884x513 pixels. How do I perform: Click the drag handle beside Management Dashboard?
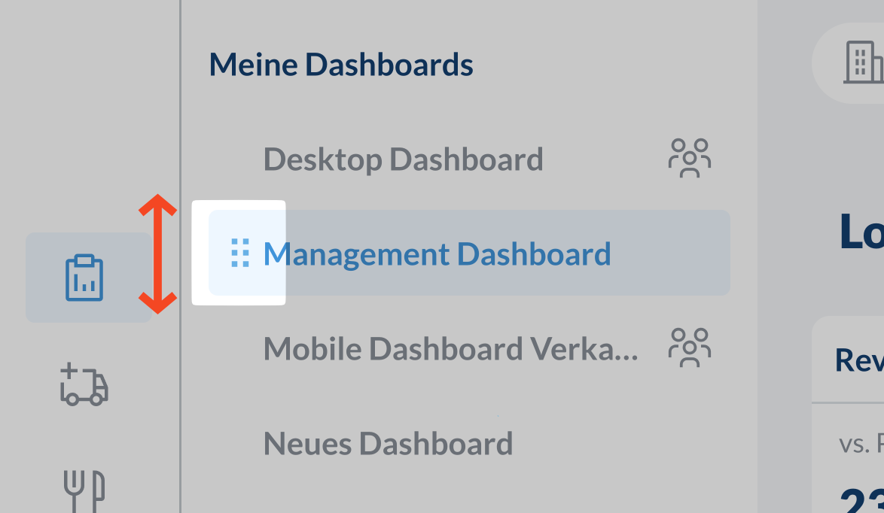point(239,253)
